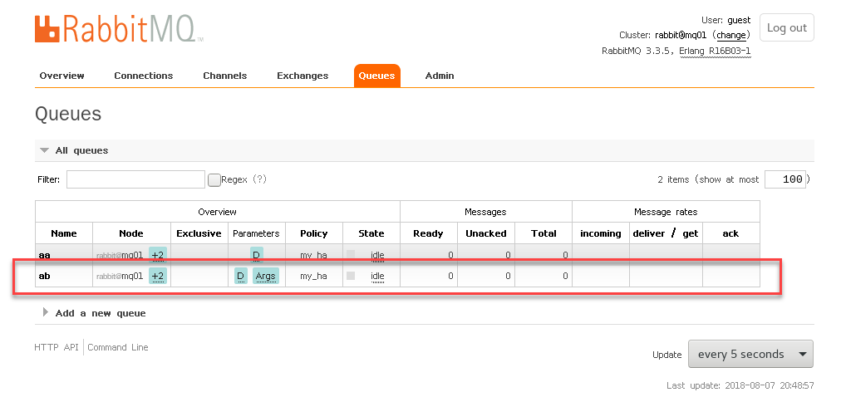Open queue ab details
The image size is (846, 397).
coord(44,277)
